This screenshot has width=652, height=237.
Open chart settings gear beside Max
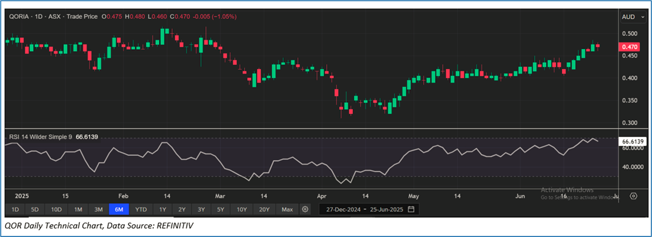[x=305, y=209]
